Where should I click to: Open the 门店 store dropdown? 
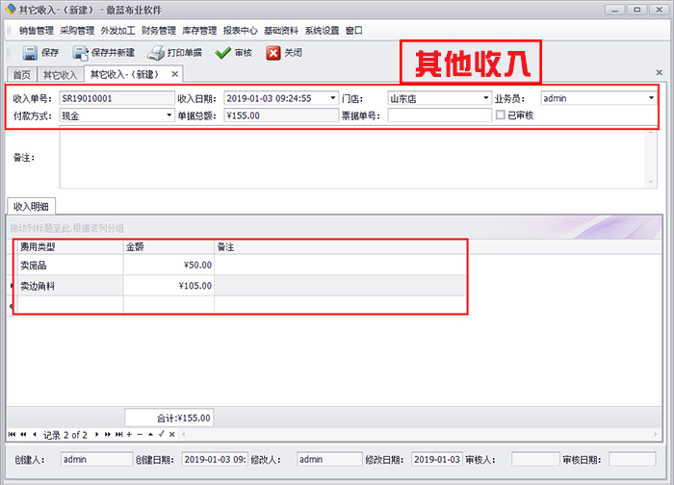pyautogui.click(x=486, y=98)
